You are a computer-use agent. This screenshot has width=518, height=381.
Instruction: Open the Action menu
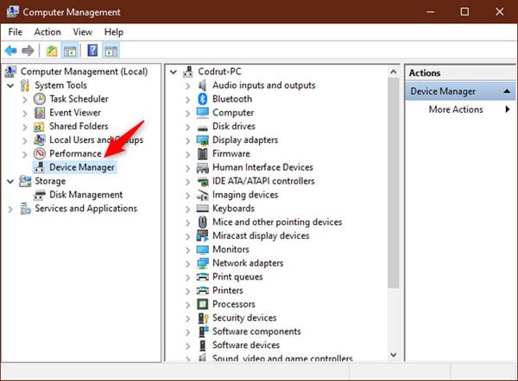tap(47, 32)
